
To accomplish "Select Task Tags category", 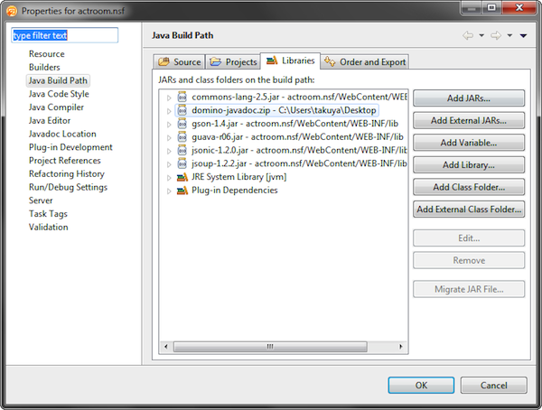I will point(48,214).
